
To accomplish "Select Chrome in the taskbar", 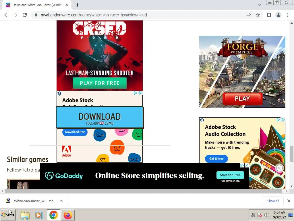I will (x=54, y=215).
